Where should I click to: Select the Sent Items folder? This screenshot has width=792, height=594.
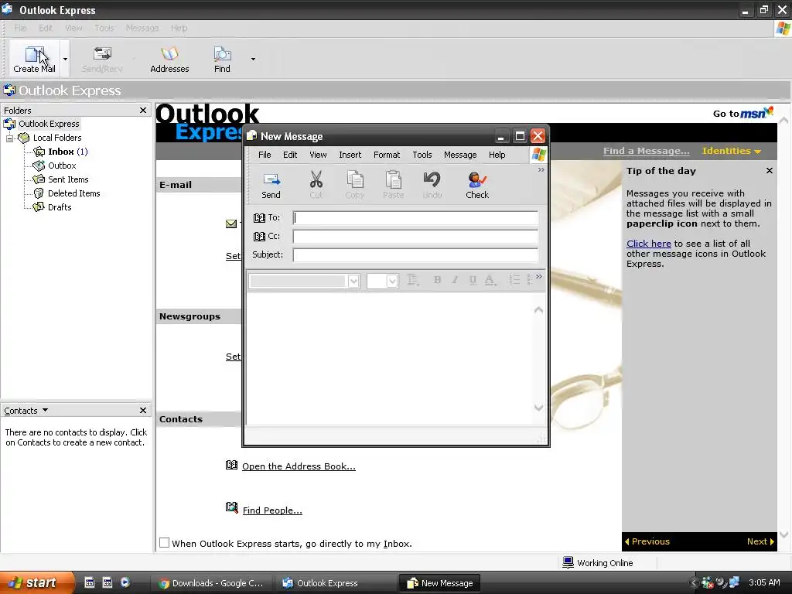(x=60, y=179)
